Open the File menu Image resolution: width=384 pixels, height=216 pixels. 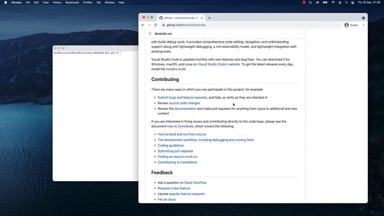[28, 2]
